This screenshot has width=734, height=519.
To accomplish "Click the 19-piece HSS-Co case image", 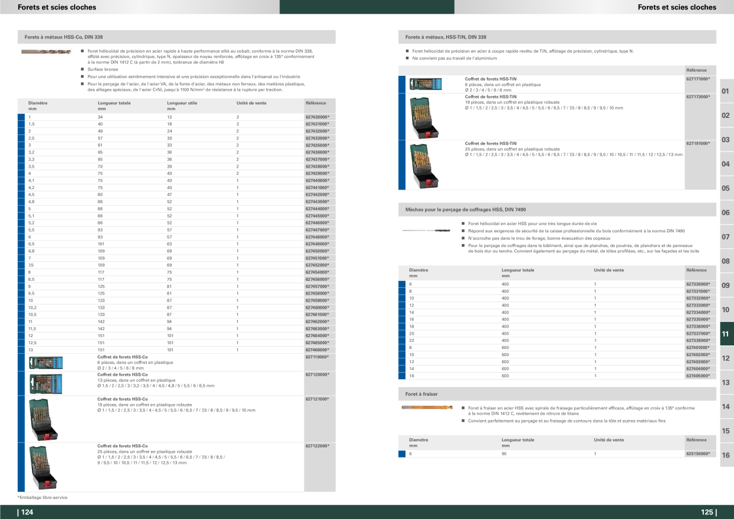I will click(x=43, y=419).
